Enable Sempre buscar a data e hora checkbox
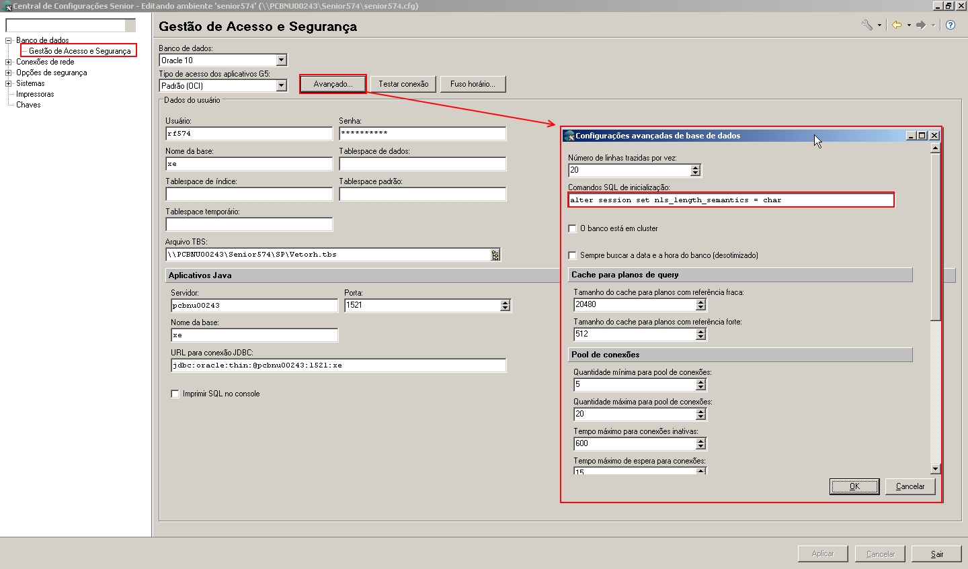The image size is (968, 569). [x=572, y=255]
